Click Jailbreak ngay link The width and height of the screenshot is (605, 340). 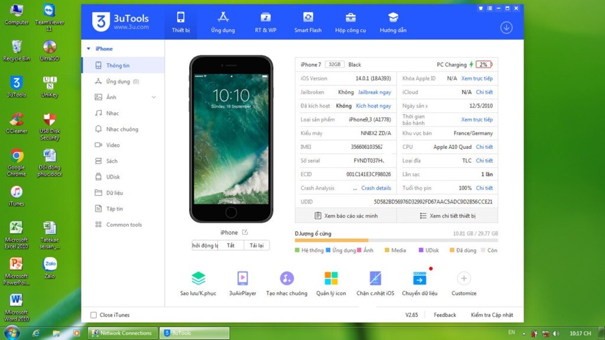point(374,92)
